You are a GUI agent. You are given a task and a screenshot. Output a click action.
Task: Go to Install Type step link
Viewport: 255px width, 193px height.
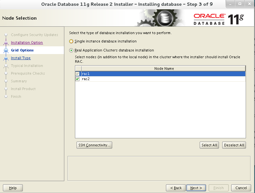21,58
